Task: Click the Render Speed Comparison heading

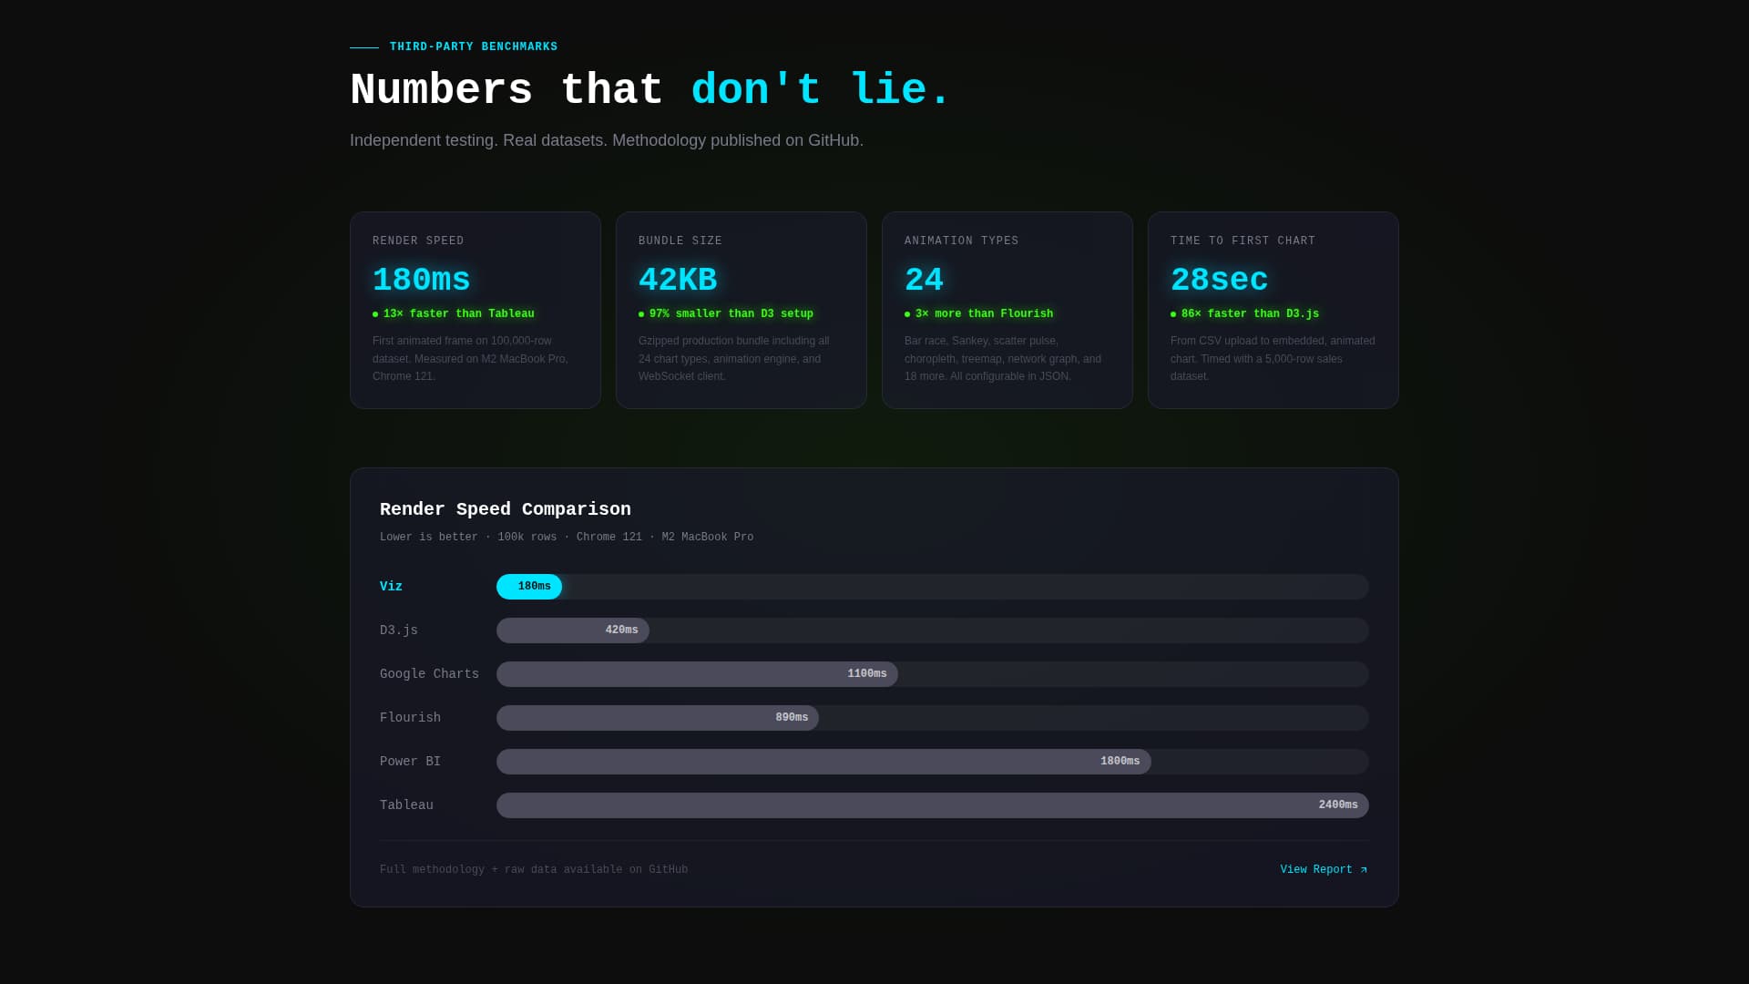Action: click(506, 509)
